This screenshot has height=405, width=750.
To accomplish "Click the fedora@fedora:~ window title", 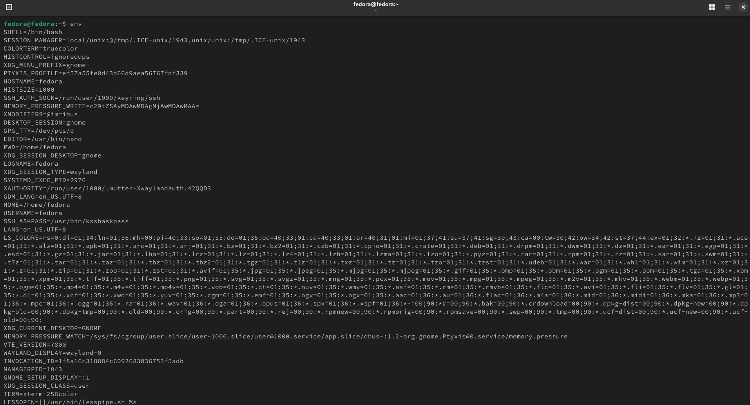I will pos(375,4).
